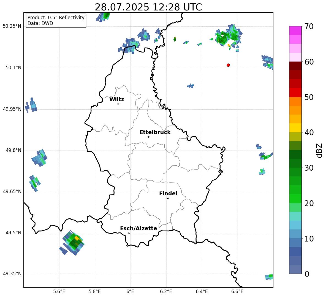326x297 pixels.
Task: Click the red dot marker on the map
Action: 228,65
